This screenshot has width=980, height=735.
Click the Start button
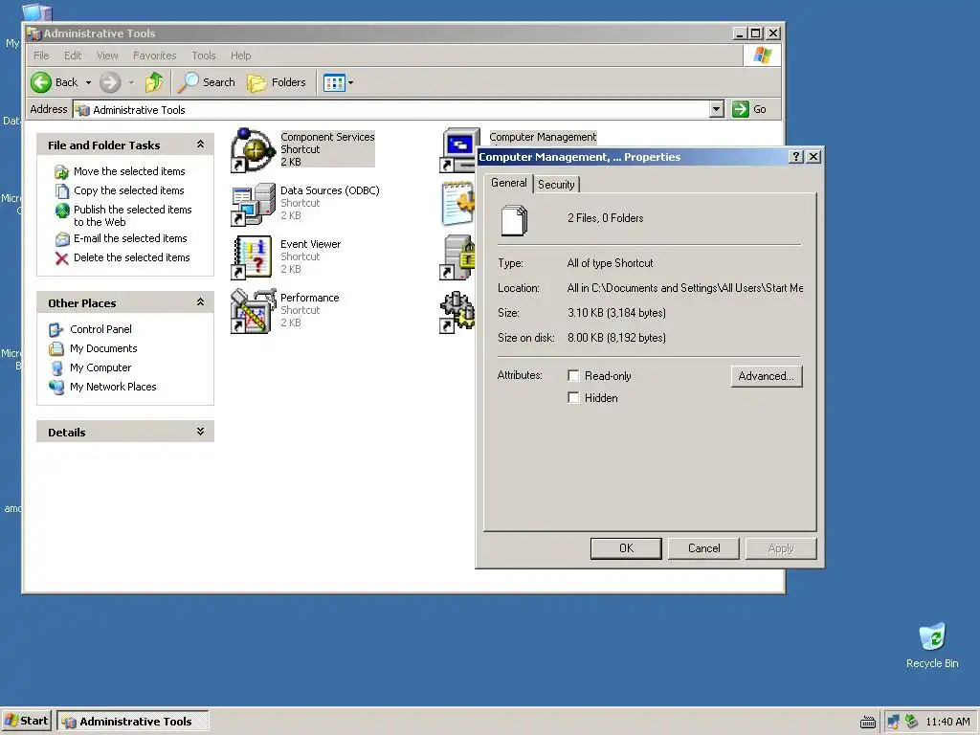coord(26,722)
